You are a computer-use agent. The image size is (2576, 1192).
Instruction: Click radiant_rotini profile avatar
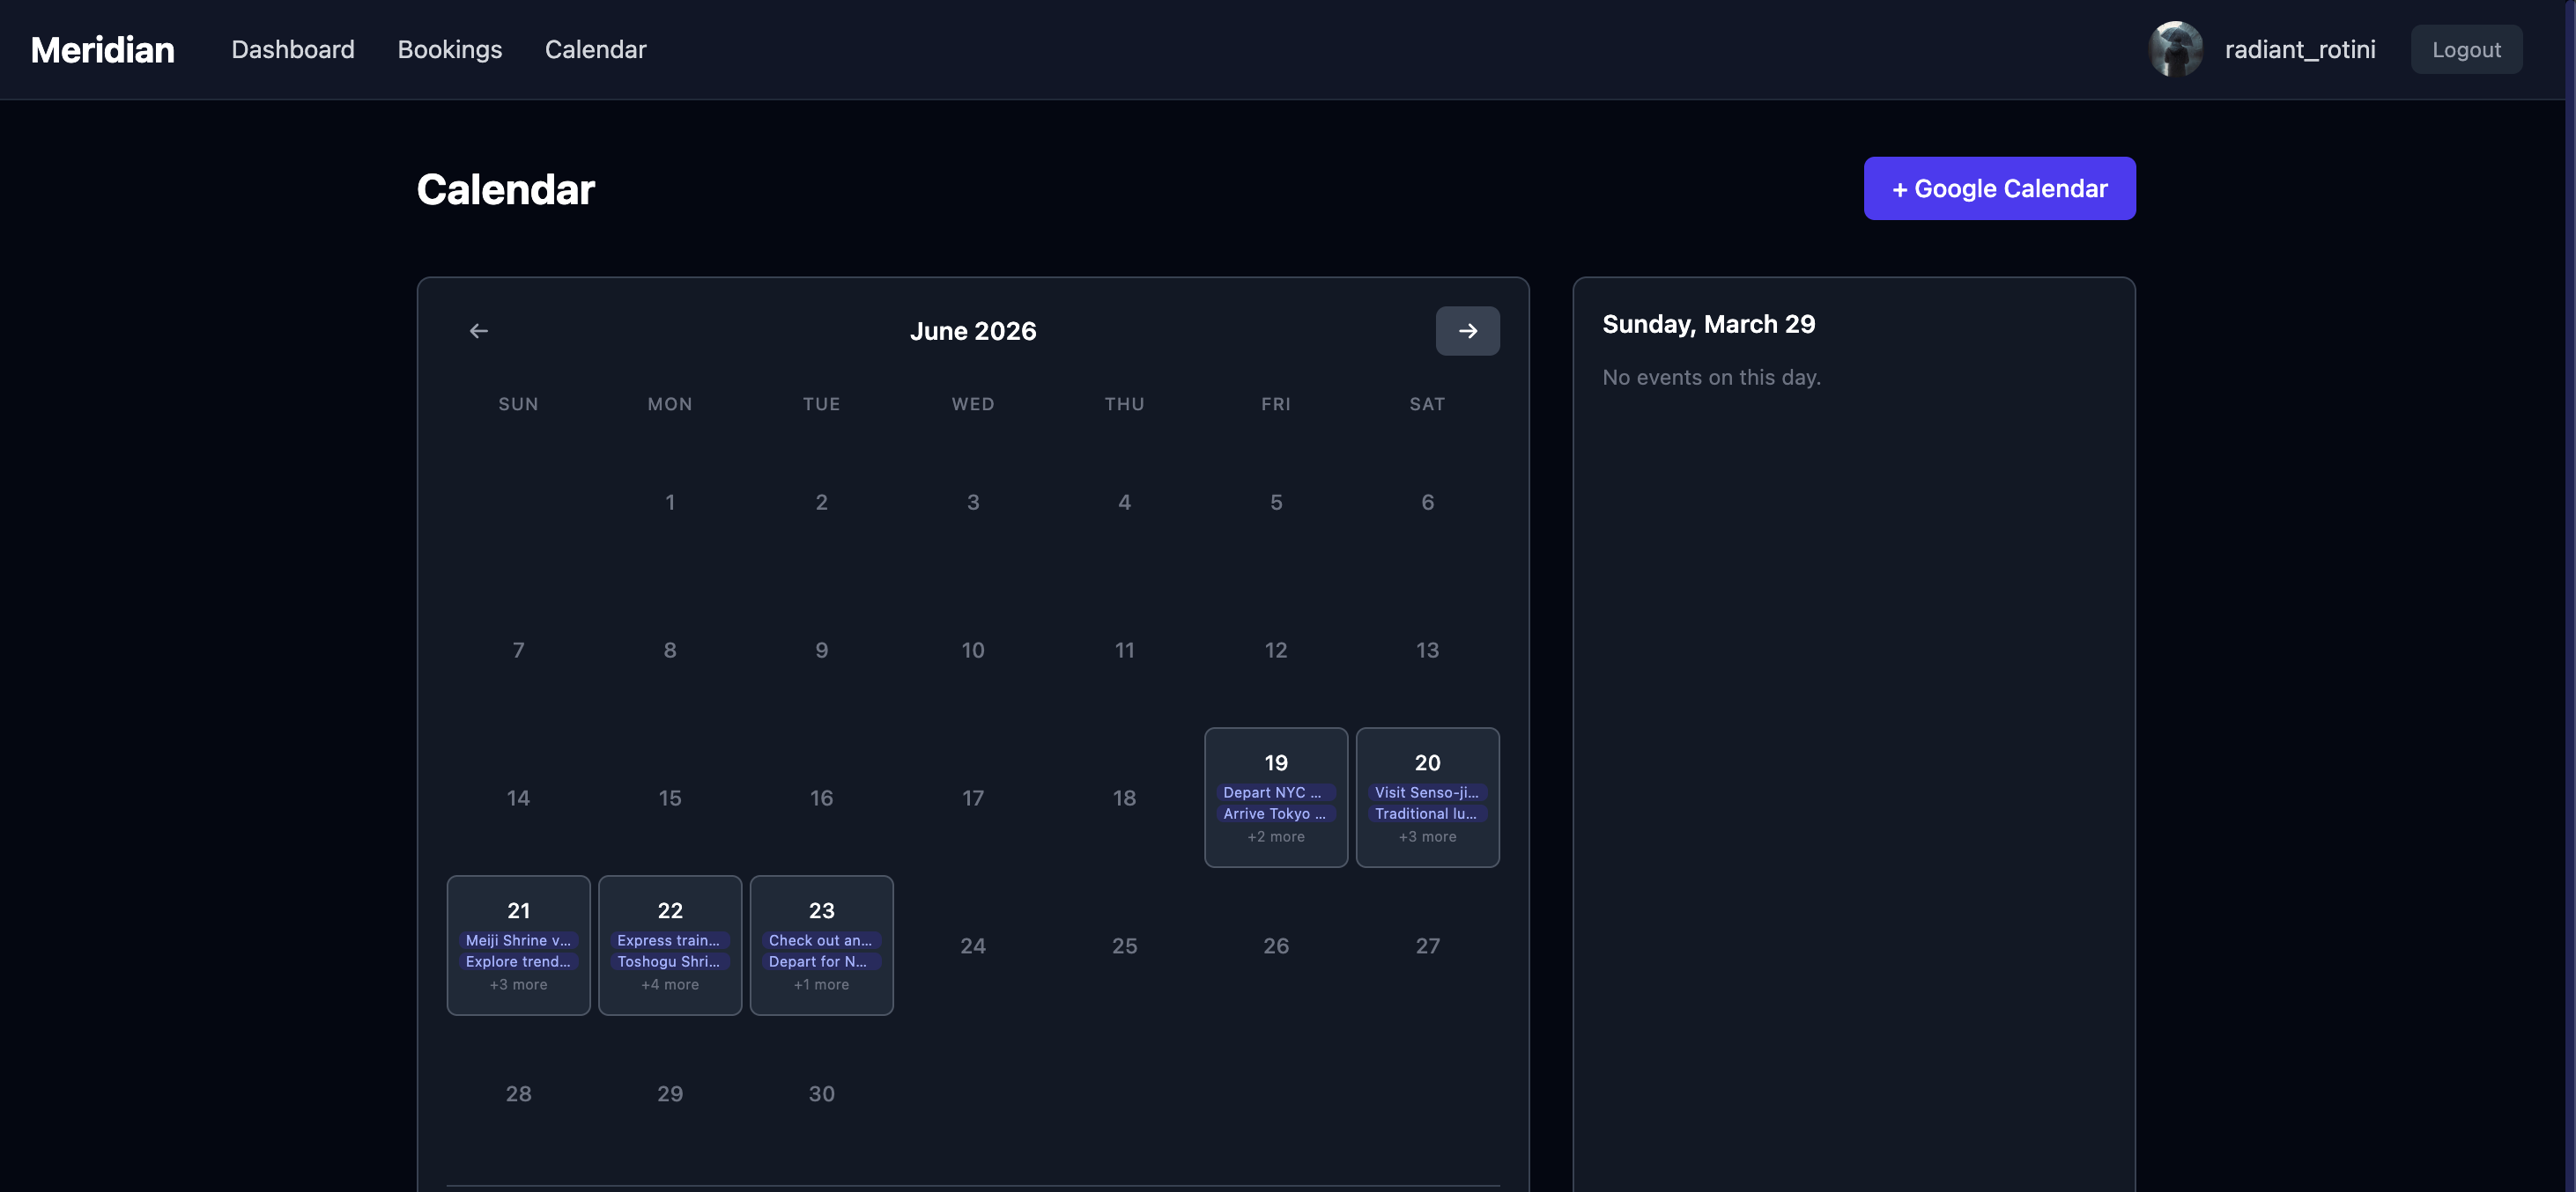tap(2174, 49)
